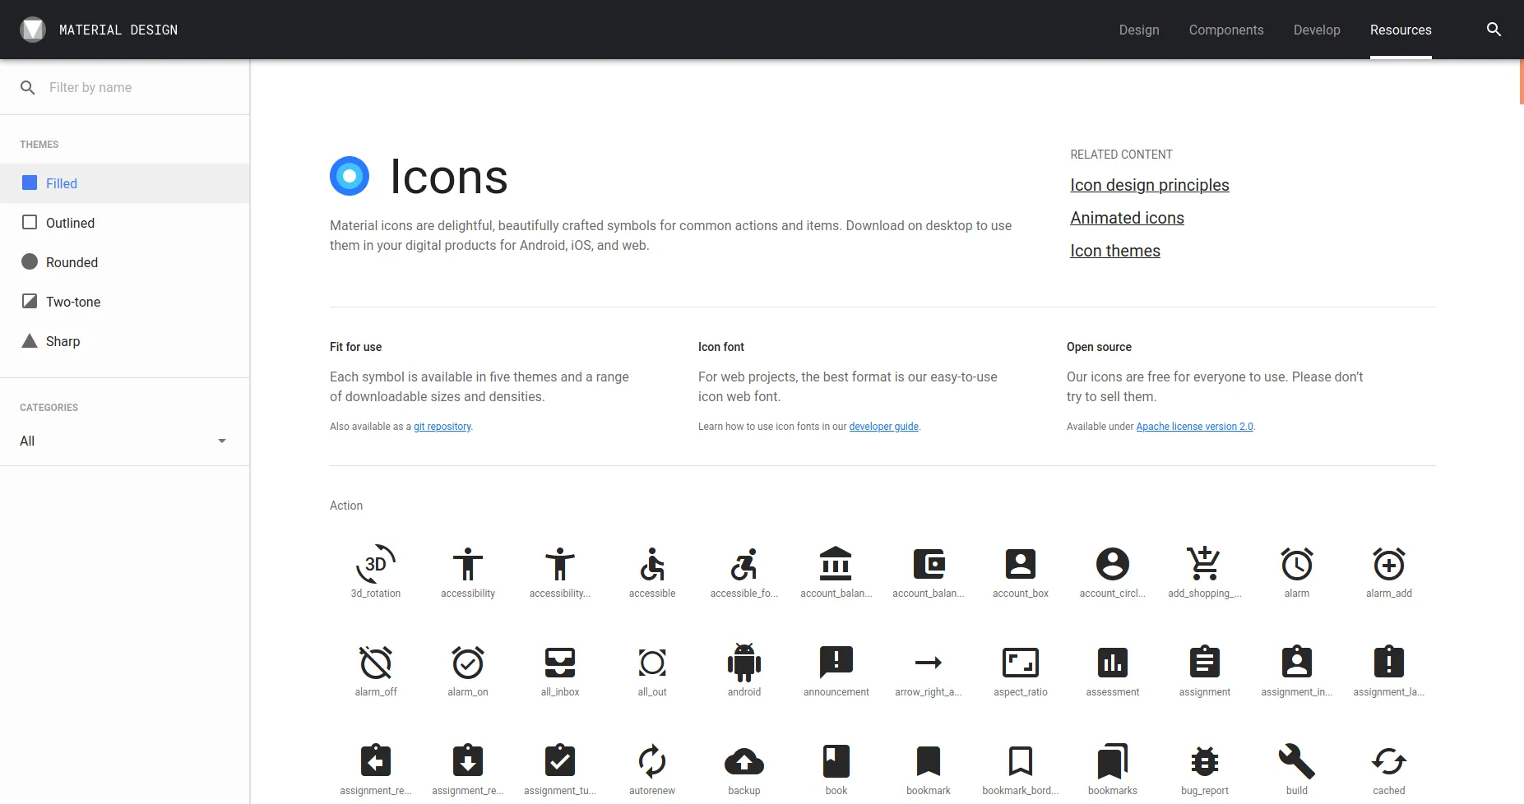Open the search icon in header
This screenshot has height=804, width=1524.
1494,30
